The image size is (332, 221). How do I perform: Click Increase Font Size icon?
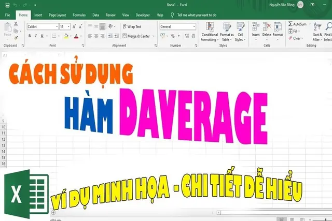pyautogui.click(x=74, y=26)
